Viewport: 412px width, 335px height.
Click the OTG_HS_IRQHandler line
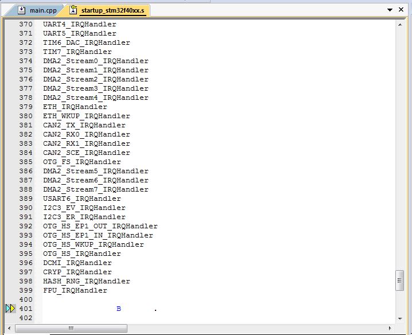(x=82, y=254)
